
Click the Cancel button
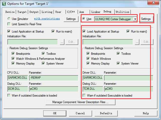80,113
